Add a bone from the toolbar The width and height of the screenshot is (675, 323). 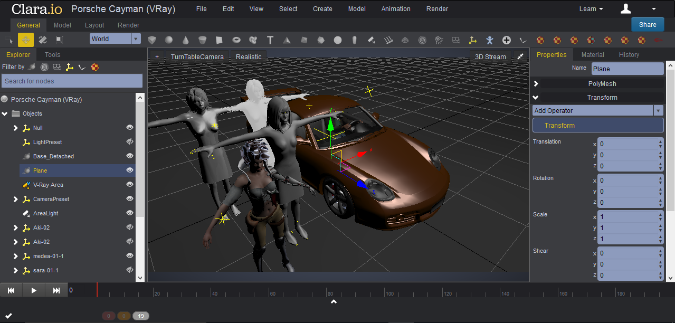pyautogui.click(x=524, y=40)
